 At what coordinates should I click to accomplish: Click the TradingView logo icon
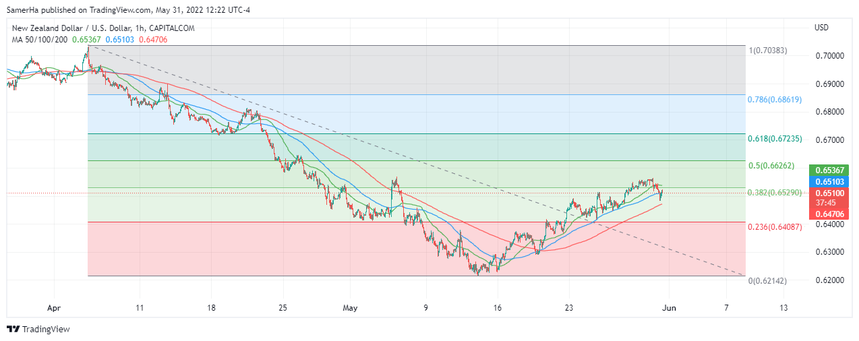click(x=13, y=330)
